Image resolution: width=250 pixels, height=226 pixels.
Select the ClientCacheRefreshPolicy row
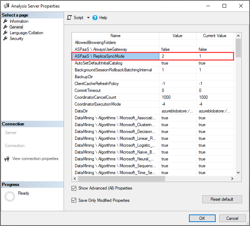tap(152, 84)
